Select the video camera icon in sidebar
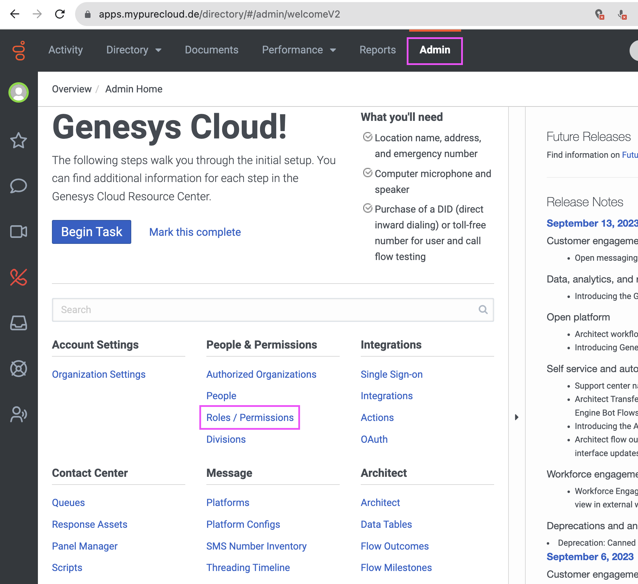638x584 pixels. point(18,232)
